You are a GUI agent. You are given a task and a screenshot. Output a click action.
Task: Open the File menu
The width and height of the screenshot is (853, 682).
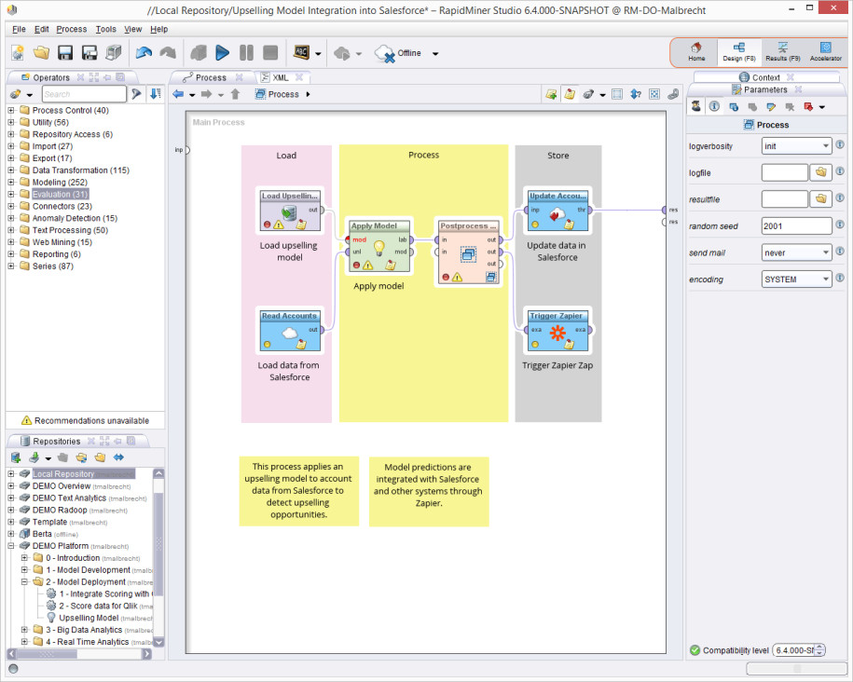click(19, 30)
